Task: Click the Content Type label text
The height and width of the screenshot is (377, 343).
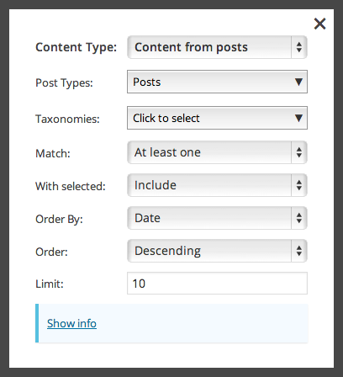Action: point(76,47)
